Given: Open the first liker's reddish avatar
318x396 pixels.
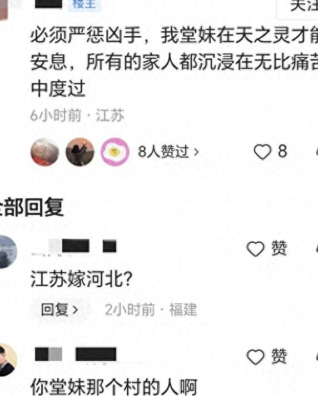Looking at the screenshot, I should (44, 152).
